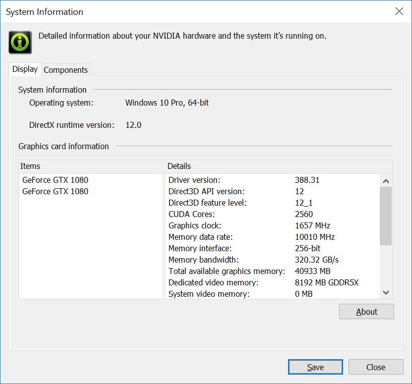Click the About button
The image size is (412, 384).
pos(366,312)
